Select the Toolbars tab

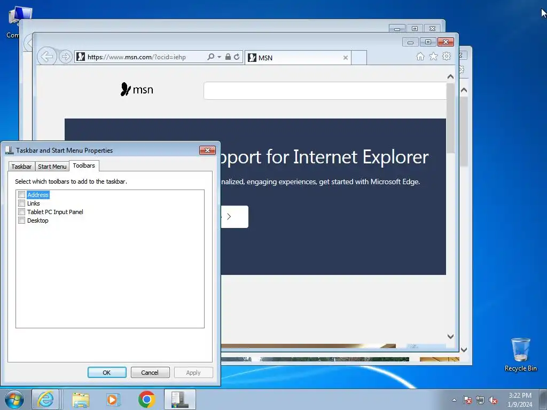coord(84,165)
